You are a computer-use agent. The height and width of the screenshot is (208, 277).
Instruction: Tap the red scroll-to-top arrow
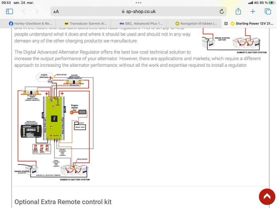(267, 197)
